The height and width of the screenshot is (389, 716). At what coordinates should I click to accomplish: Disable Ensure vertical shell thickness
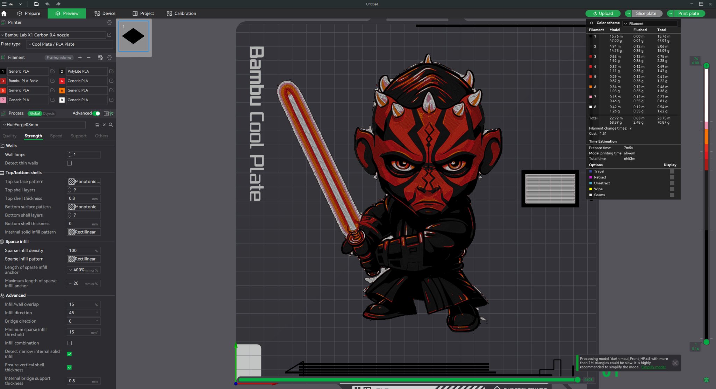tap(70, 367)
